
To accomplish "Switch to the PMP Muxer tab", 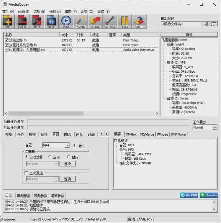I will [178, 134].
